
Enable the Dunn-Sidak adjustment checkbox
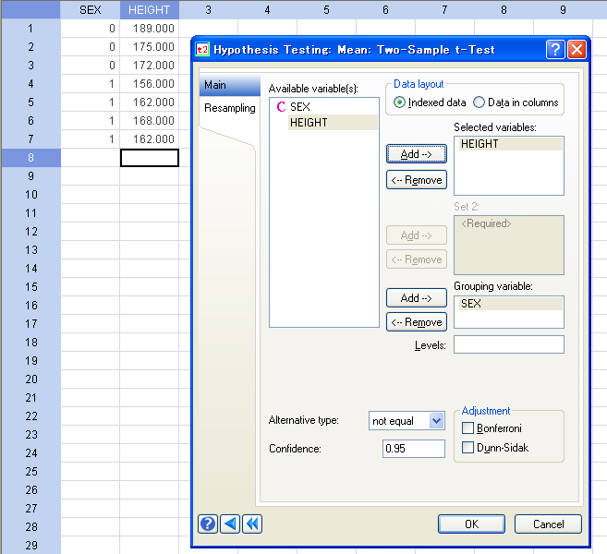467,448
